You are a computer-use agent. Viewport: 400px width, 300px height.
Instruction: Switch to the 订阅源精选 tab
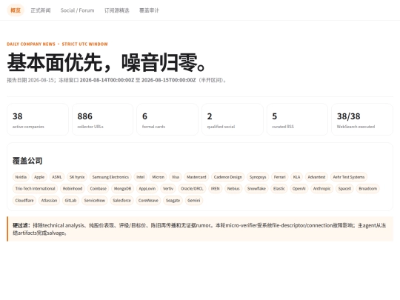point(116,10)
